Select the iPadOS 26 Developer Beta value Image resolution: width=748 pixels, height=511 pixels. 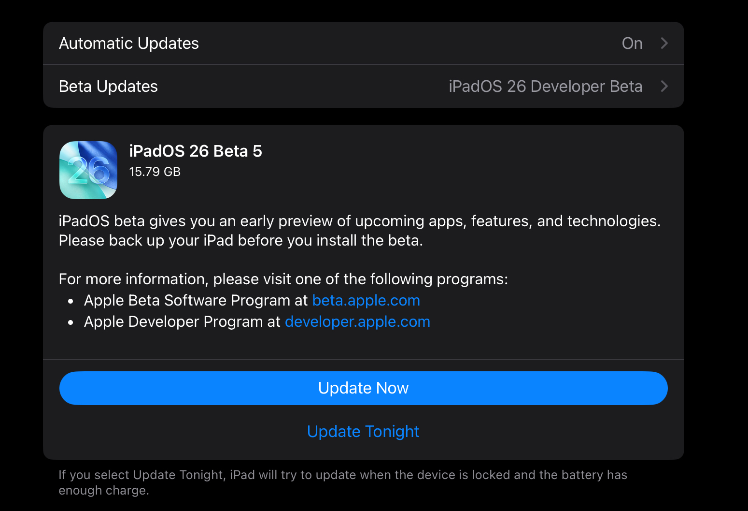pos(545,87)
